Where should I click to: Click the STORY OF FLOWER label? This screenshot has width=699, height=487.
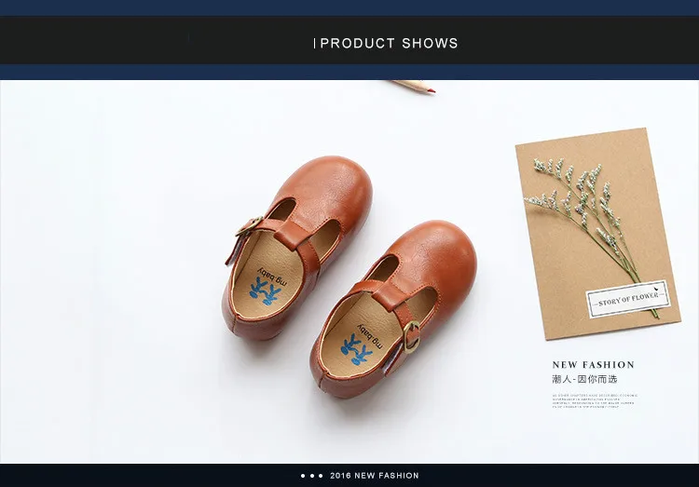click(x=627, y=299)
